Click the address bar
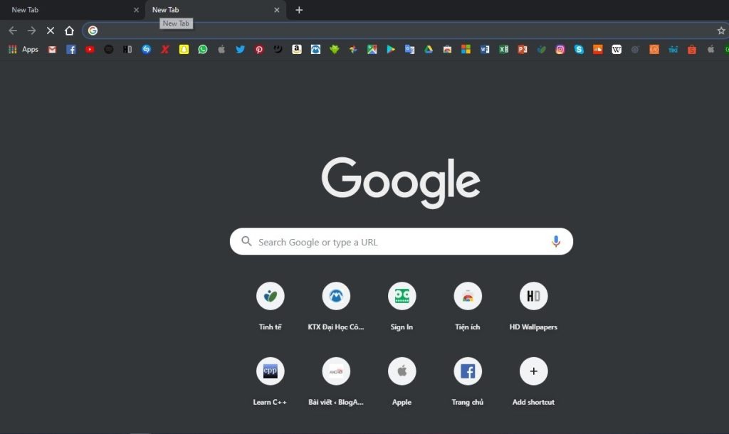The height and width of the screenshot is (434, 729). point(404,31)
